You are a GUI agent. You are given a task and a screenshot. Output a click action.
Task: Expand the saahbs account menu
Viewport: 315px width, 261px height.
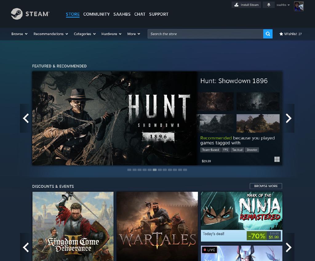(x=282, y=5)
